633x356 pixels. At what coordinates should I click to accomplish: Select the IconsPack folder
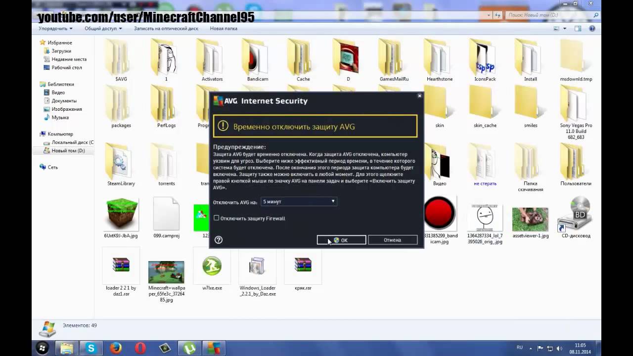click(x=485, y=60)
